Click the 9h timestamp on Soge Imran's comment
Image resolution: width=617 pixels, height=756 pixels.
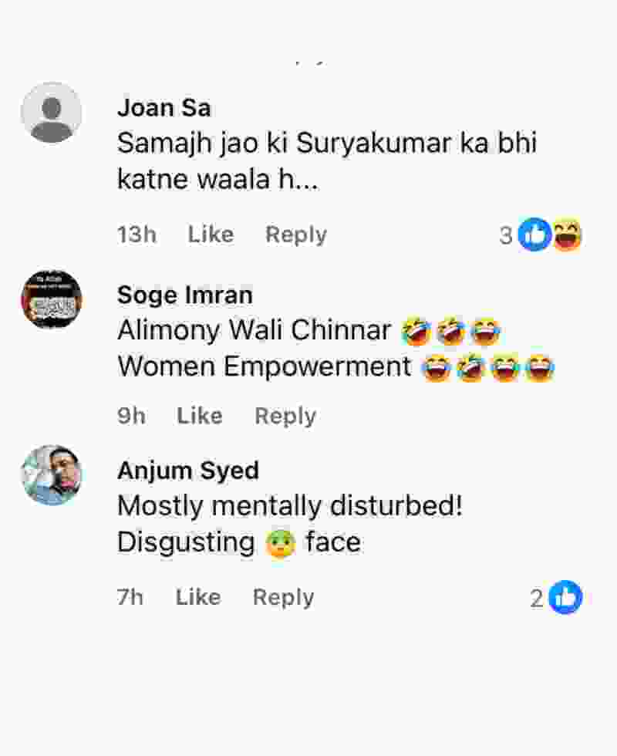pyautogui.click(x=131, y=416)
